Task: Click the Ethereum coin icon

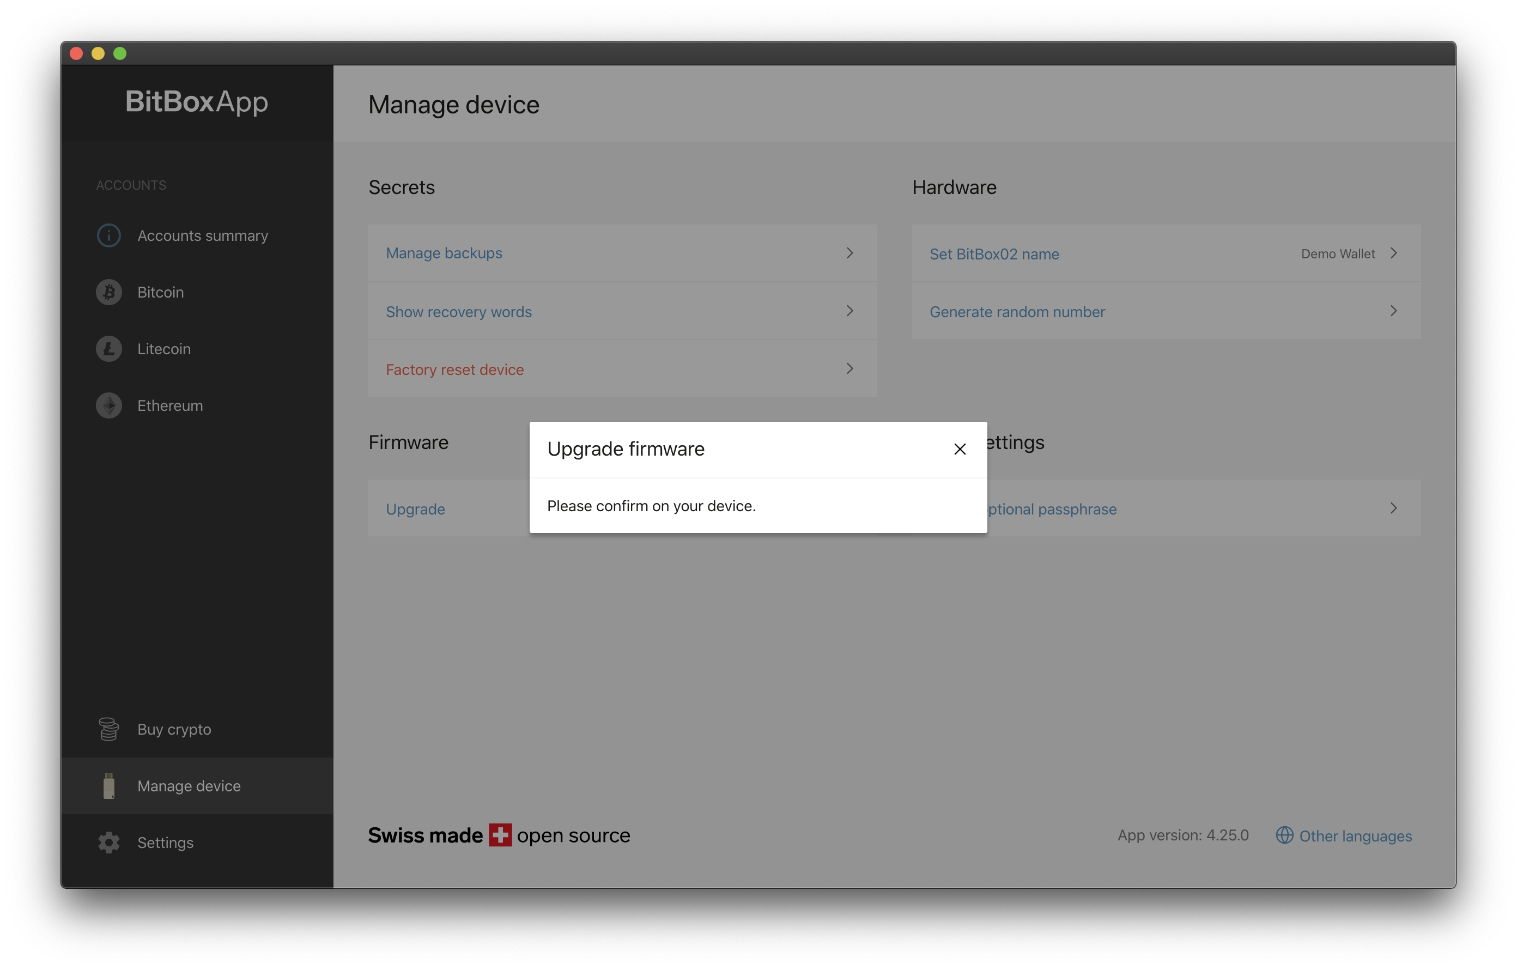Action: (x=109, y=405)
